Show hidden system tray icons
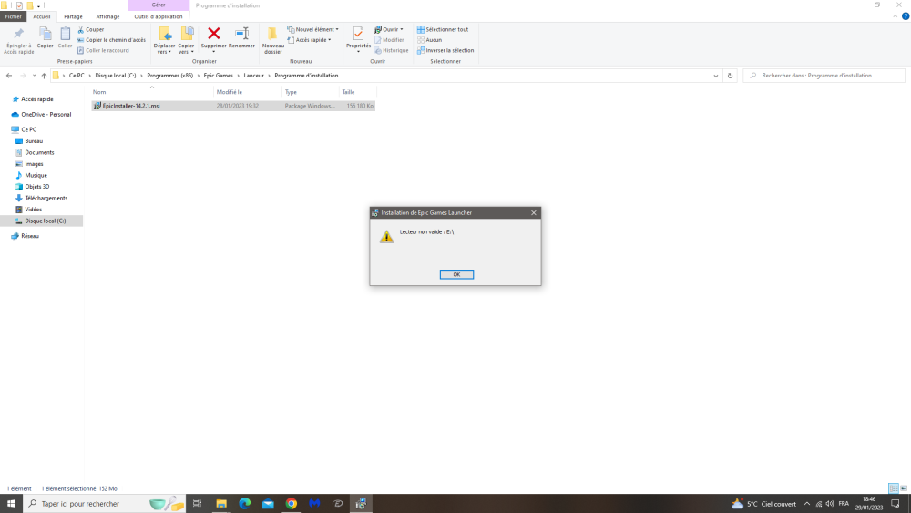911x513 pixels. point(806,504)
